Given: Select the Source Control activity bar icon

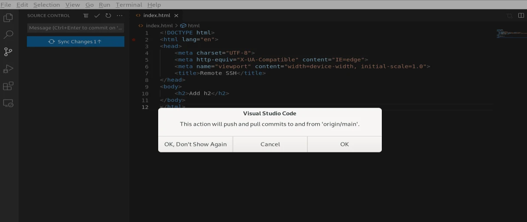Looking at the screenshot, I should coord(8,52).
